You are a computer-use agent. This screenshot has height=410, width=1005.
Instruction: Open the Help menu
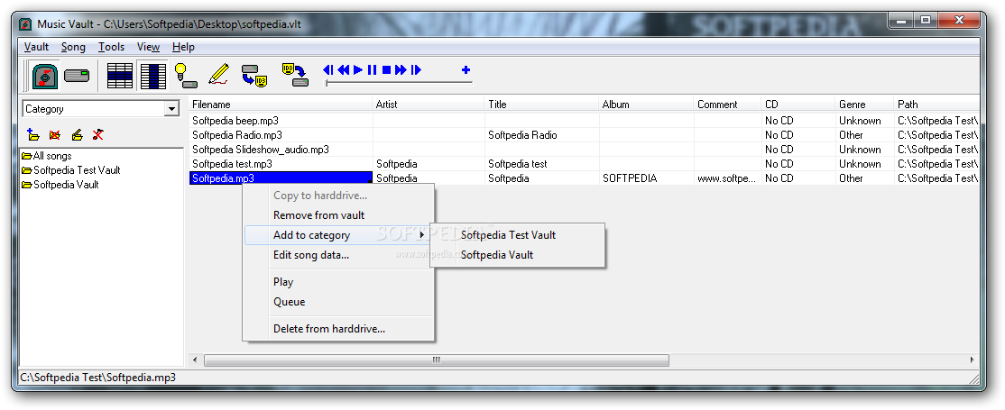click(183, 47)
